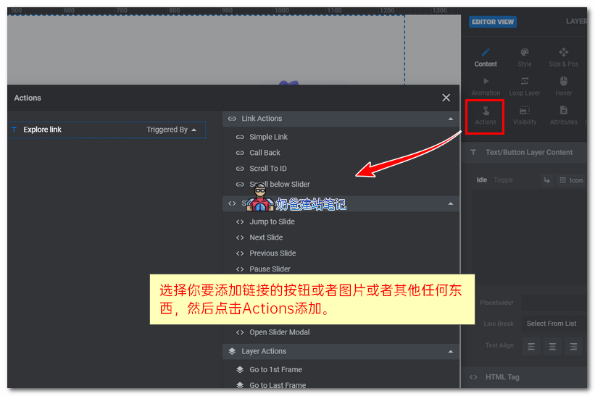Switch to the Toggle content state
Viewport: 595px width, 396px height.
(x=503, y=180)
